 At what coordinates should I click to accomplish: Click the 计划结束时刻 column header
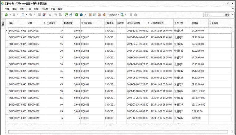pyautogui.click(x=162, y=23)
